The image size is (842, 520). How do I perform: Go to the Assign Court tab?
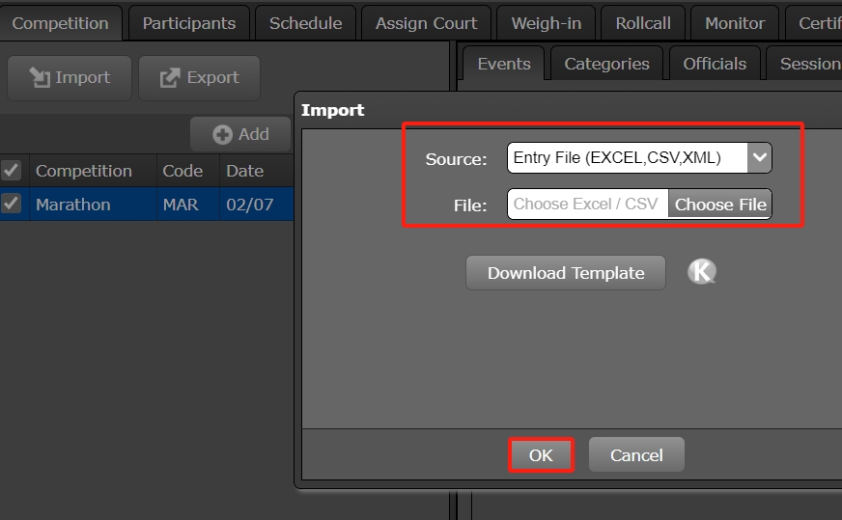(x=426, y=23)
